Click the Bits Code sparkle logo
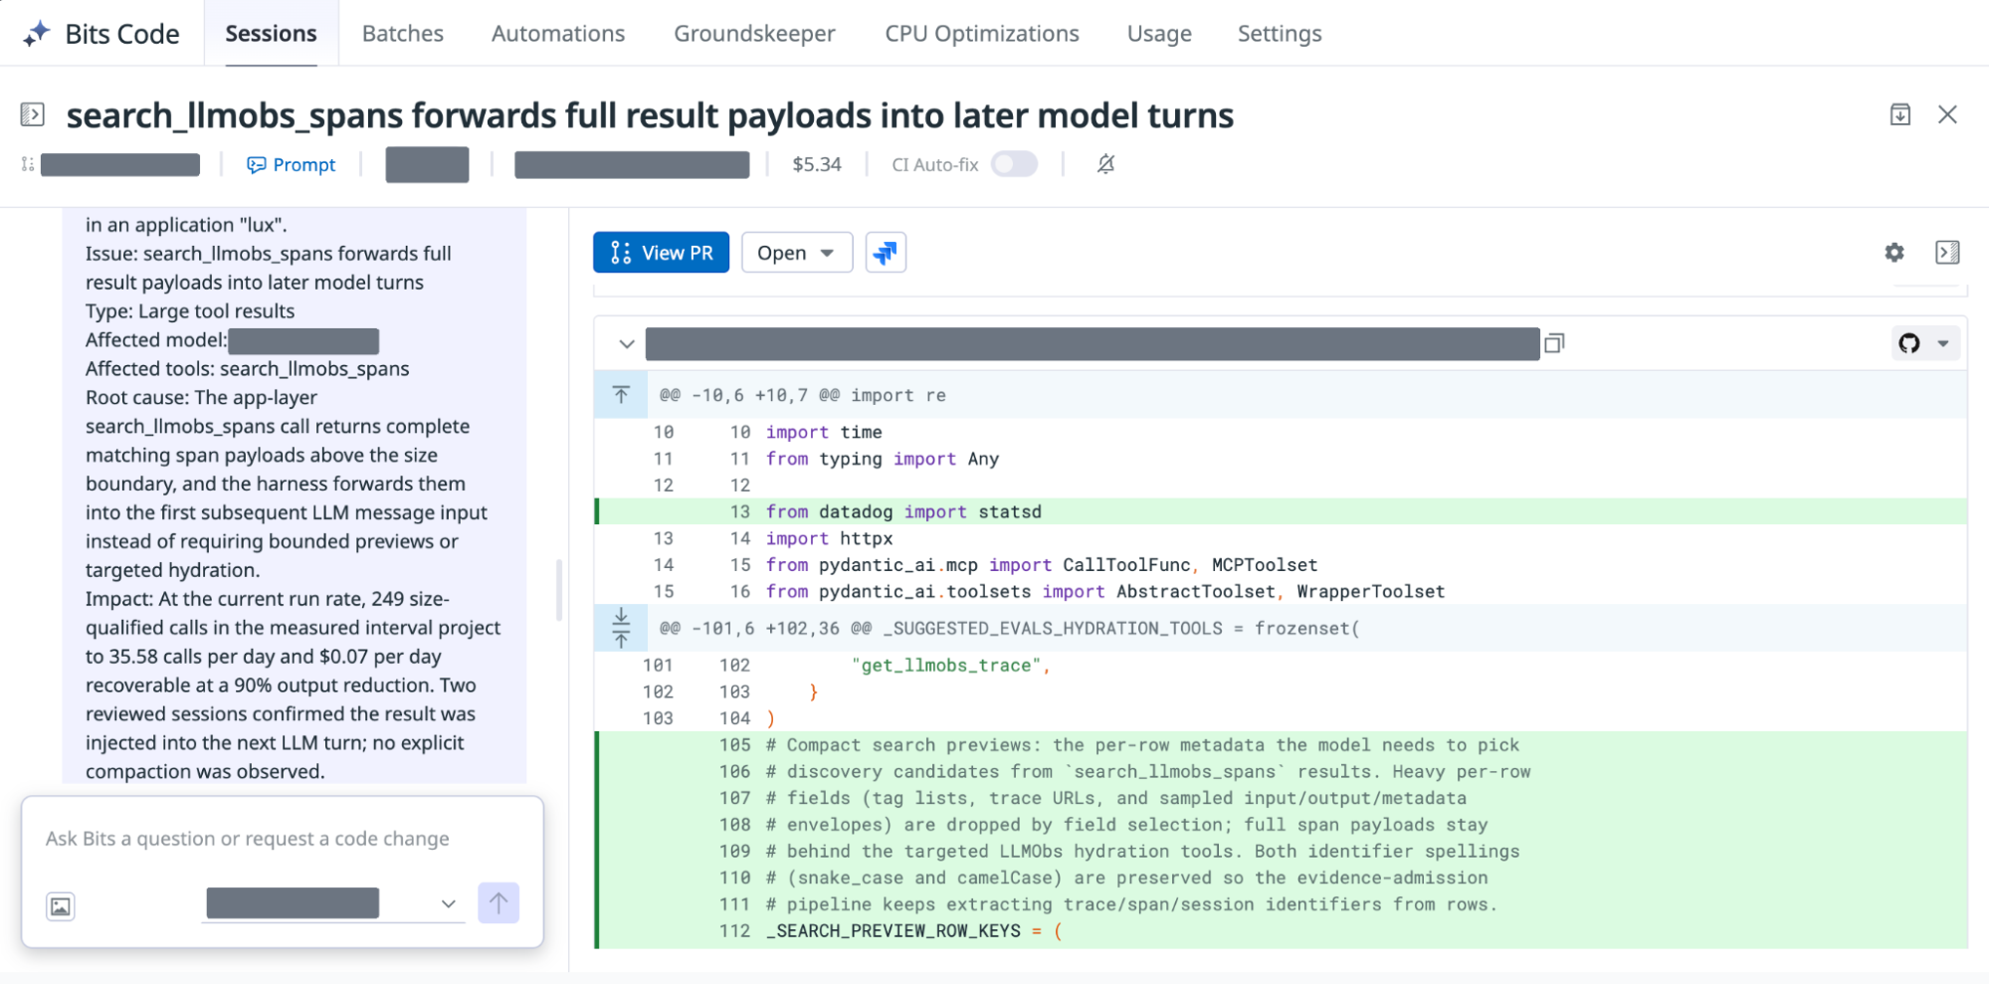Image resolution: width=1989 pixels, height=984 pixels. (37, 33)
